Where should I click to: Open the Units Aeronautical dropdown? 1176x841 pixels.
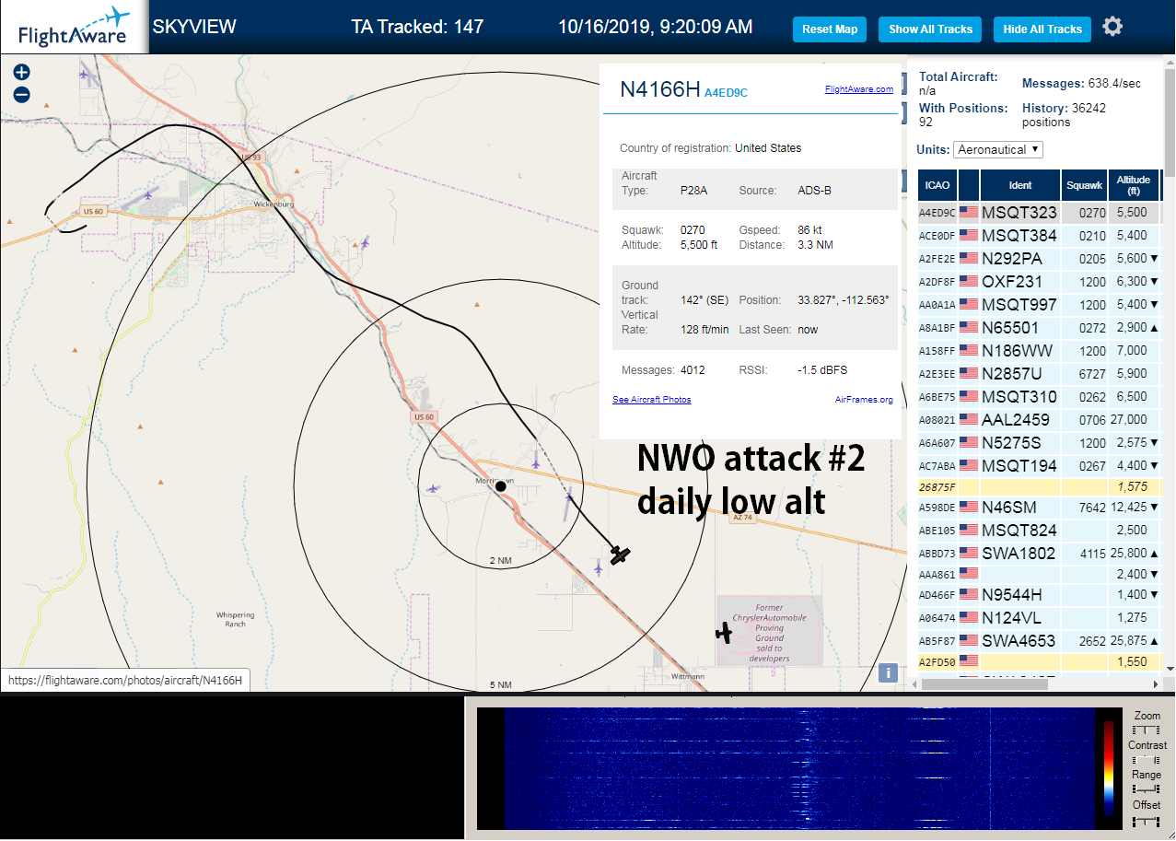(998, 149)
